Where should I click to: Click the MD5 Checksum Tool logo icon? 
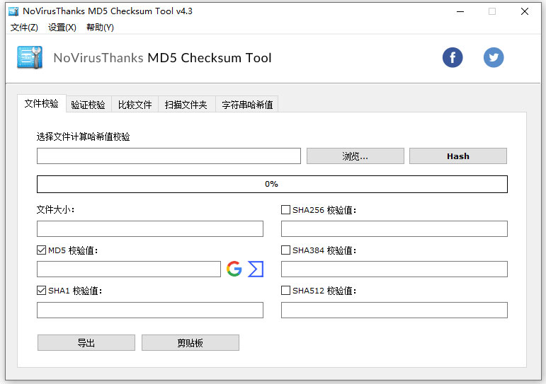tap(30, 57)
